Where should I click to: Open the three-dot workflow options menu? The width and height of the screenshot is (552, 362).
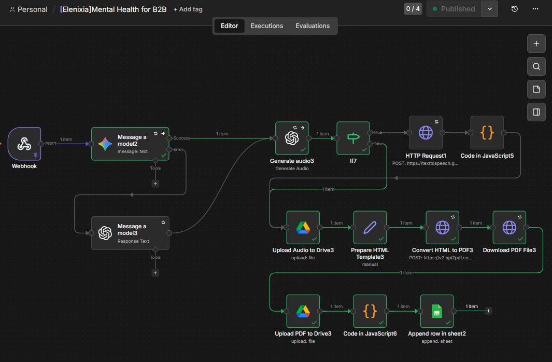(x=535, y=9)
